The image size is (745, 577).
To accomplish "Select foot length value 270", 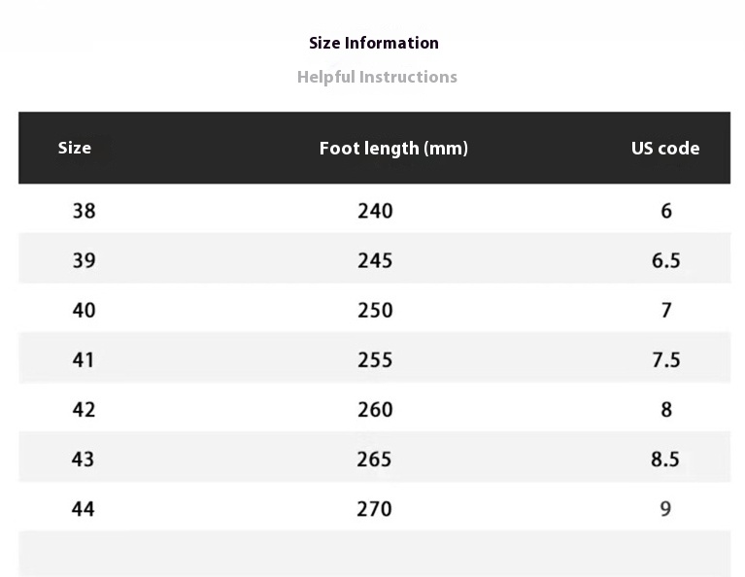I will click(x=374, y=509).
